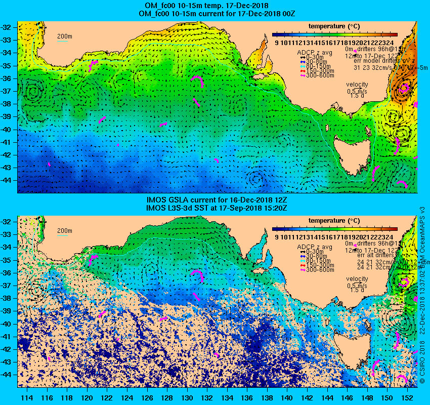Viewport: 430px width, 405px height.
Task: Click 'ADCP z avg' heading in top panel
Action: click(315, 53)
